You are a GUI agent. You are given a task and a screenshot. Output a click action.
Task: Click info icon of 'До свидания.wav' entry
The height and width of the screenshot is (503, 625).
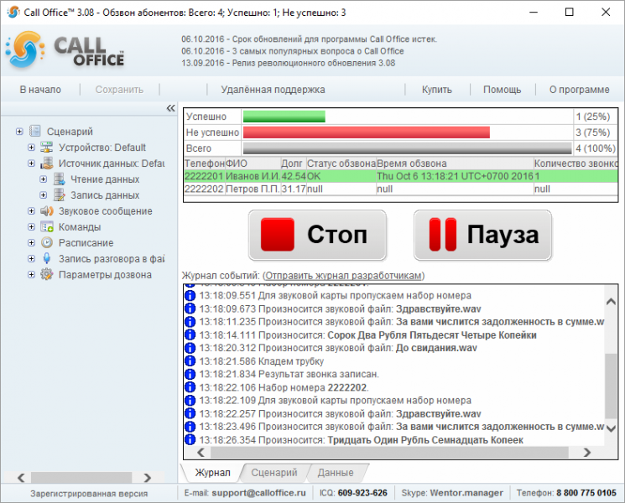190,348
